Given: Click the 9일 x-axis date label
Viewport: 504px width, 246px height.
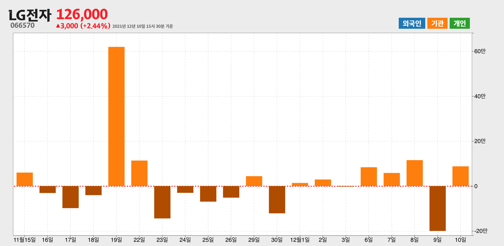Looking at the screenshot, I should point(438,240).
